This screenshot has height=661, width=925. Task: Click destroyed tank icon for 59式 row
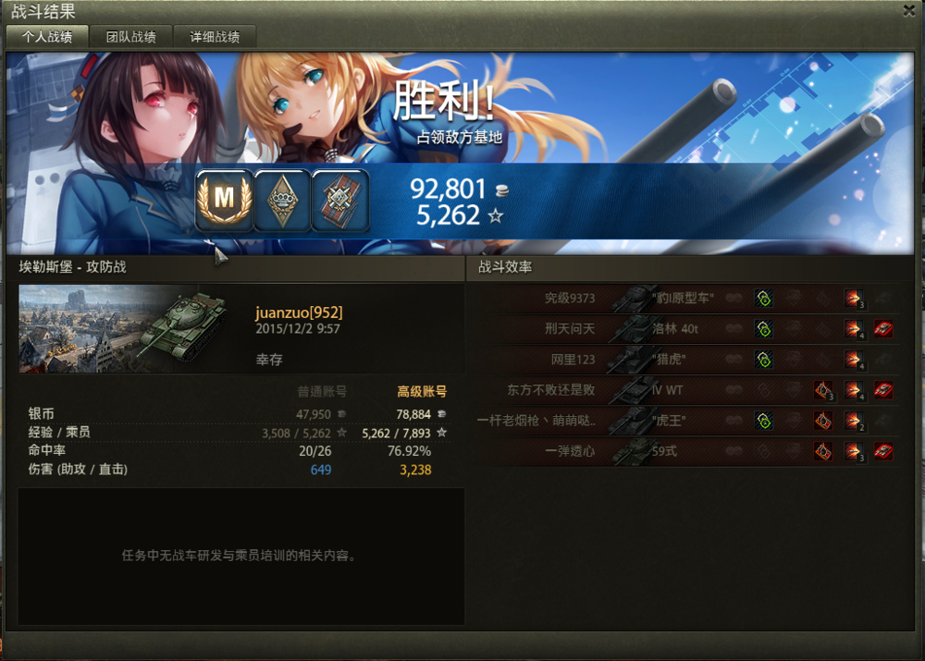point(883,452)
